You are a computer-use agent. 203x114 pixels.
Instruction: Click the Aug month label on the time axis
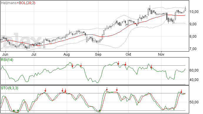coord(66,54)
